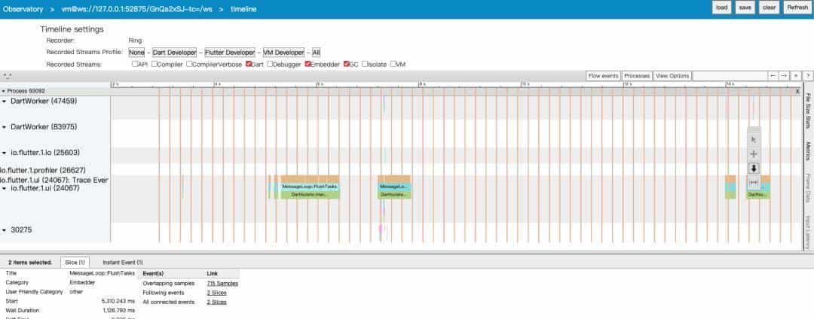Click the timeline breadcrumb link

pos(243,9)
